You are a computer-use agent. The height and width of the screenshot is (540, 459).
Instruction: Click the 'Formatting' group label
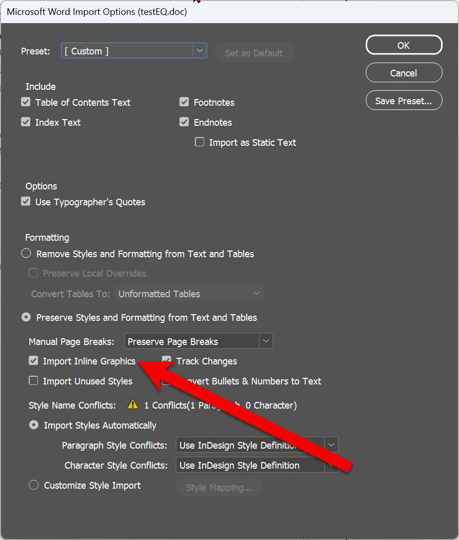[x=47, y=238]
